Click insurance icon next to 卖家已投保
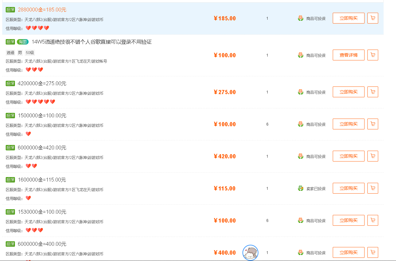The width and height of the screenshot is (396, 261). click(301, 189)
